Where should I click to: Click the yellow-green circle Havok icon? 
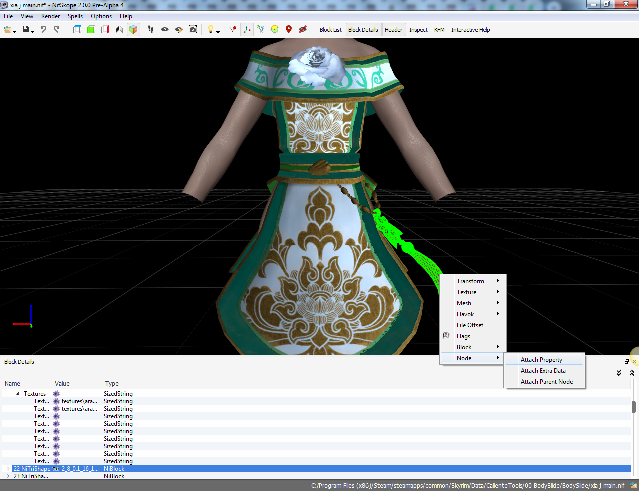tap(275, 30)
